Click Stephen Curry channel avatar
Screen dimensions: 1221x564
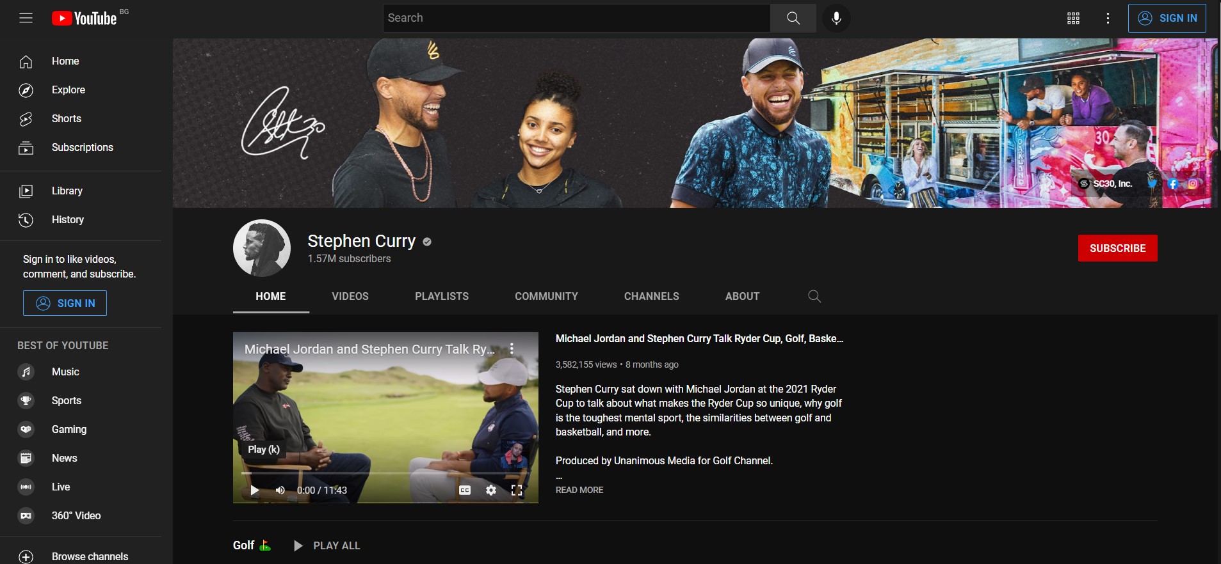point(261,248)
